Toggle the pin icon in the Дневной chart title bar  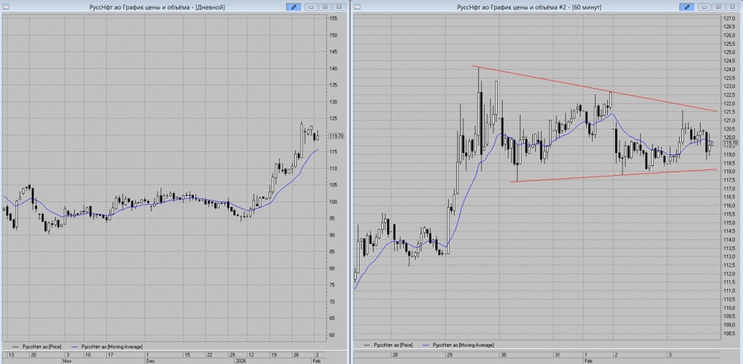click(x=293, y=7)
